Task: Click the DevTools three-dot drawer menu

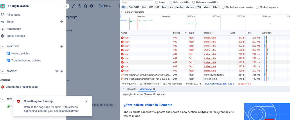Action: pos(123,89)
